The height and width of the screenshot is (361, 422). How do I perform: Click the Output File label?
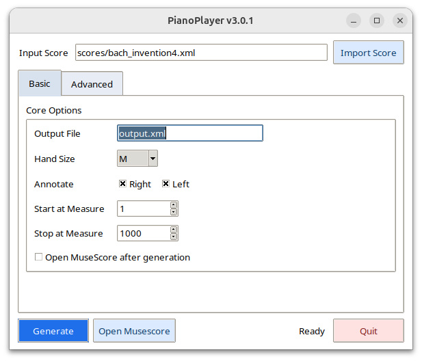pos(57,134)
